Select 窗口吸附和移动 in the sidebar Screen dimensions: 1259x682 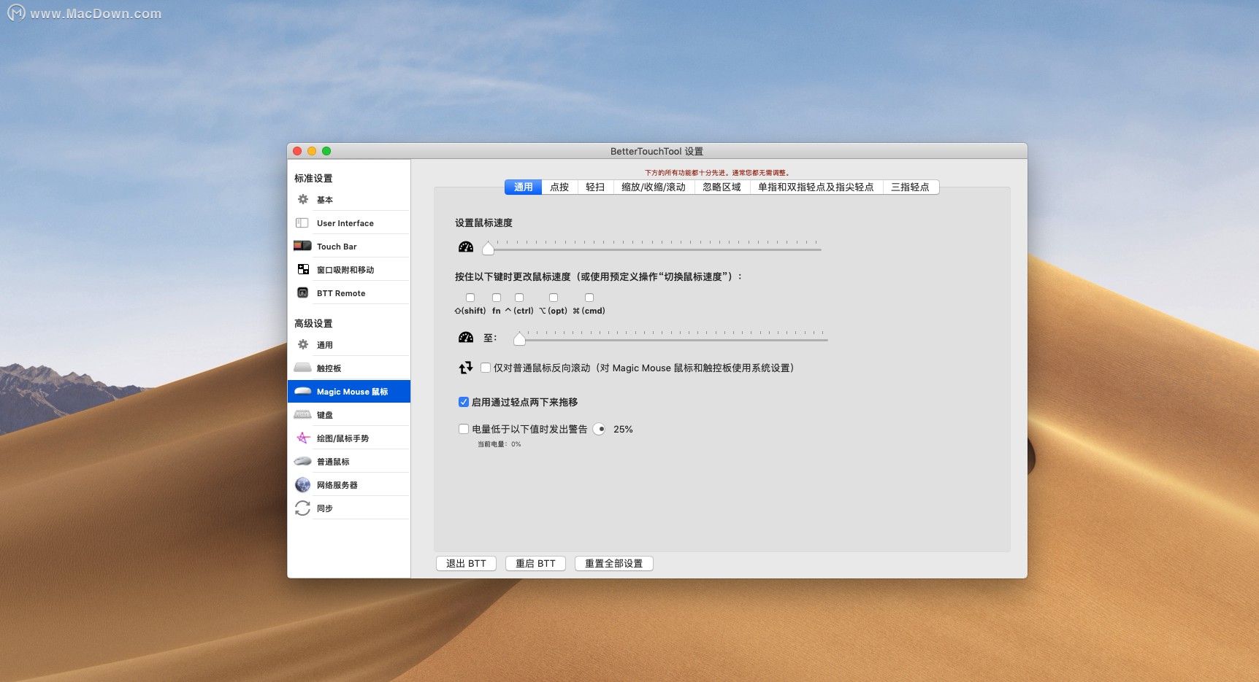coord(349,270)
